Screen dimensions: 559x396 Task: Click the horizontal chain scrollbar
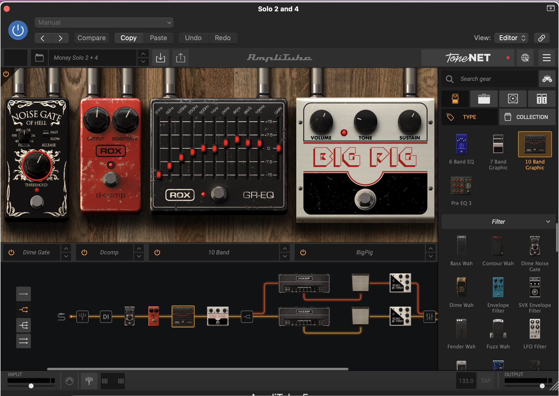198,369
